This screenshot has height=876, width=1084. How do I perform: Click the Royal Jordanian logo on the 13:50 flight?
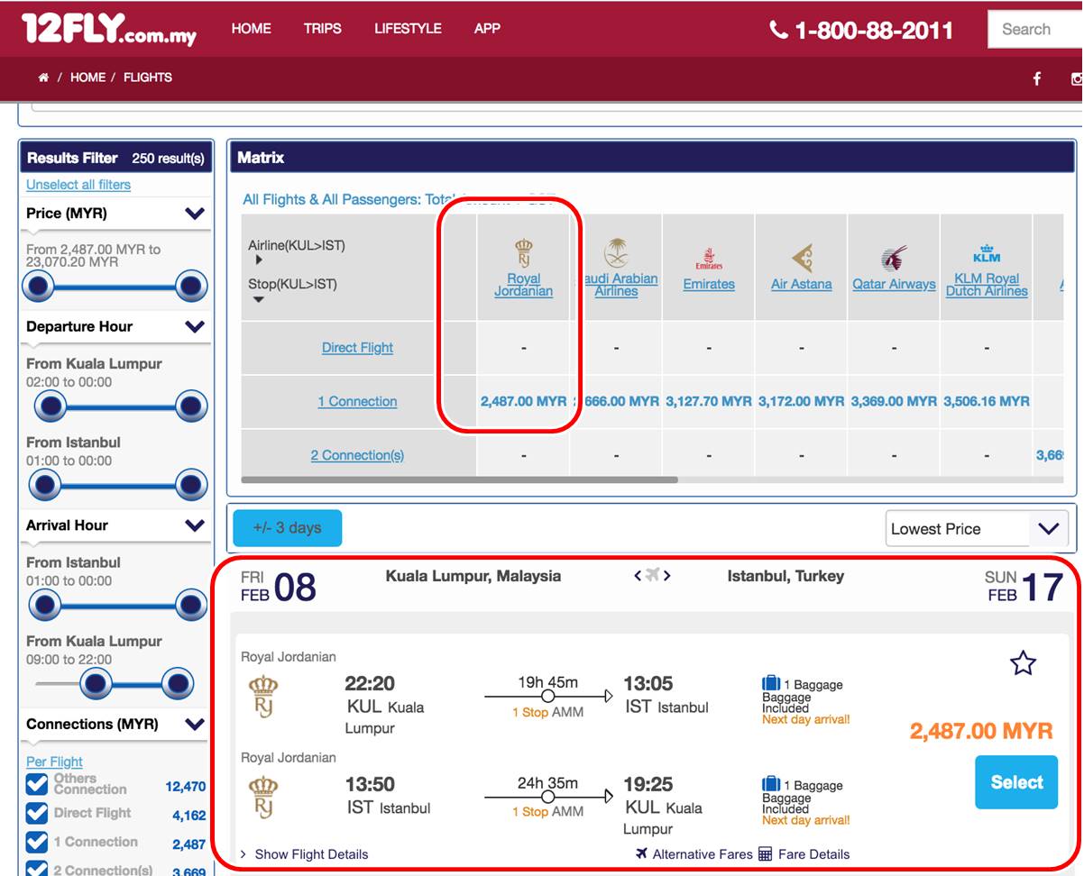click(263, 798)
